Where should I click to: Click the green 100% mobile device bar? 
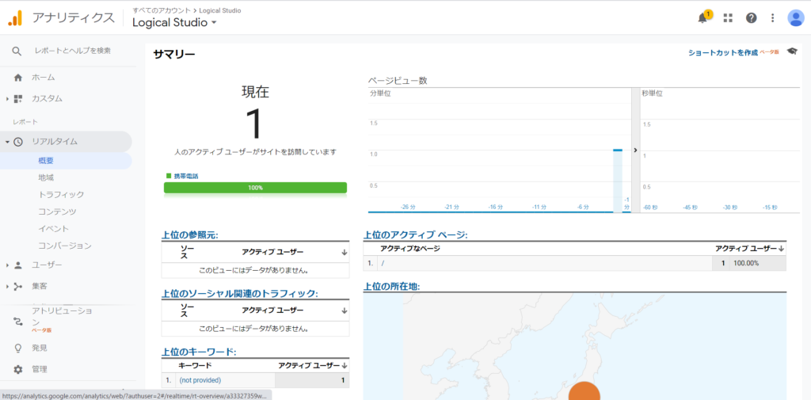(255, 188)
